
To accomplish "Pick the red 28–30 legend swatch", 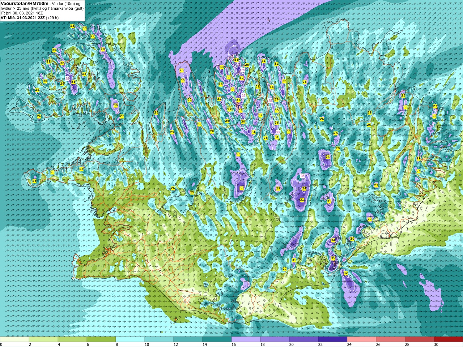I will [420, 339].
